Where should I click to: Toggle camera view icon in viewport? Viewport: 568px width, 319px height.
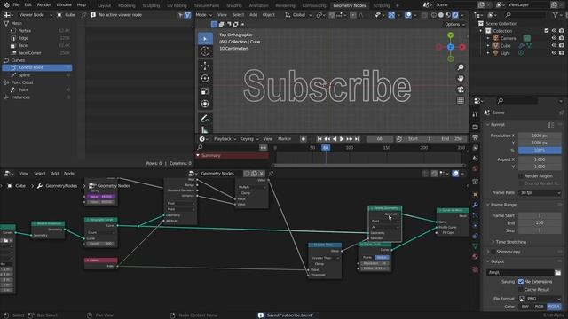pyautogui.click(x=461, y=89)
